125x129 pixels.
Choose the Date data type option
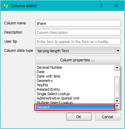[x=41, y=72]
